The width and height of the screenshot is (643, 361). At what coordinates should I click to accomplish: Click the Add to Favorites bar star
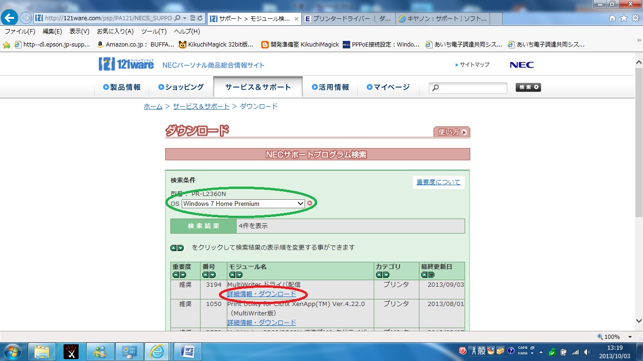pyautogui.click(x=7, y=45)
